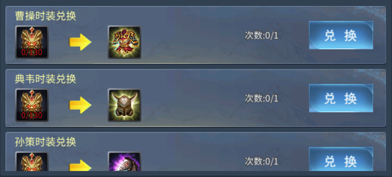392x177 pixels.
Task: Click the 兑换 button for 曹操时装
Action: 341,35
